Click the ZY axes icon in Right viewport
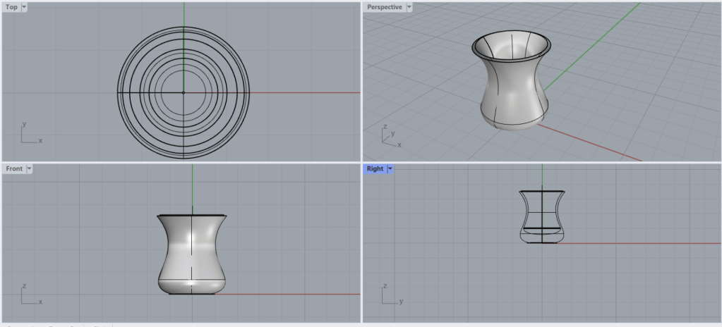Image resolution: width=722 pixels, height=327 pixels. [390, 295]
